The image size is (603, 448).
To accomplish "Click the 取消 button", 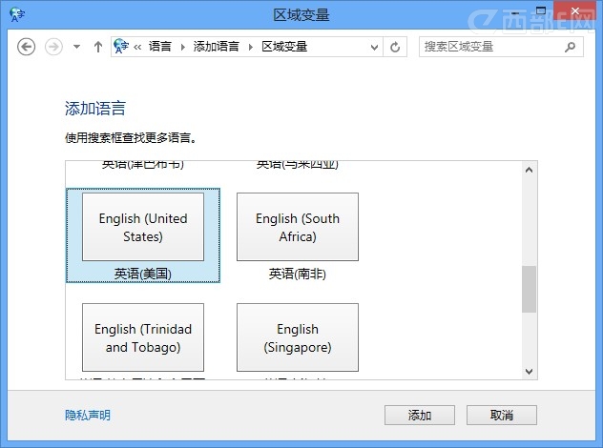I will [502, 415].
